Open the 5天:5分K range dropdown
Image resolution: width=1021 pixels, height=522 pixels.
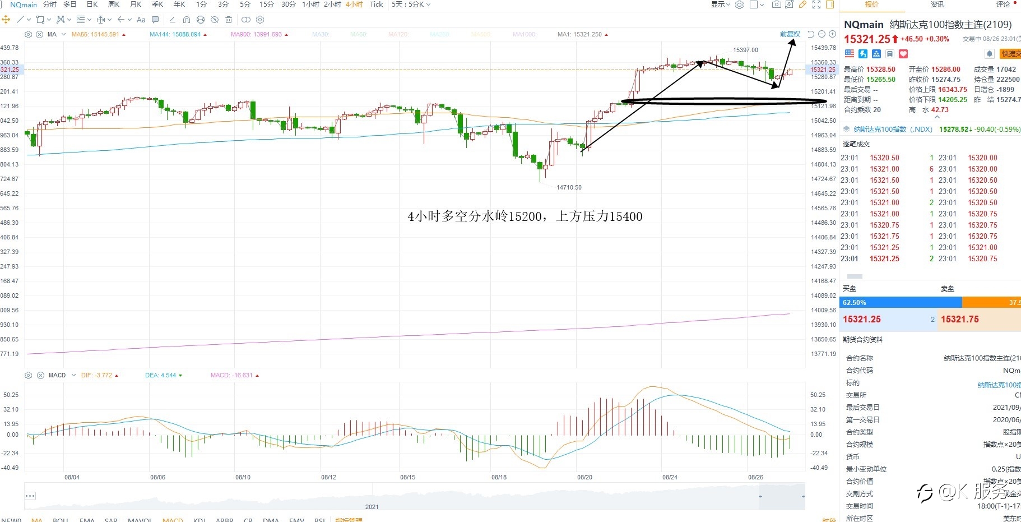coord(411,4)
